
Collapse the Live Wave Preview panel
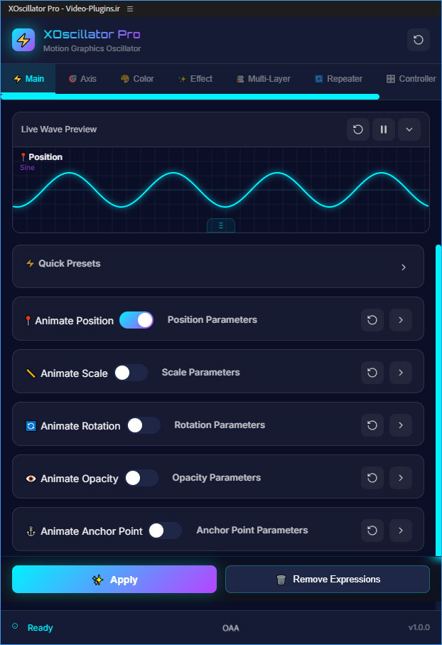point(409,129)
